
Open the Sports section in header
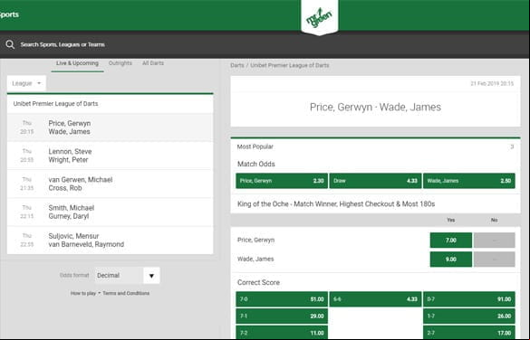tap(9, 14)
